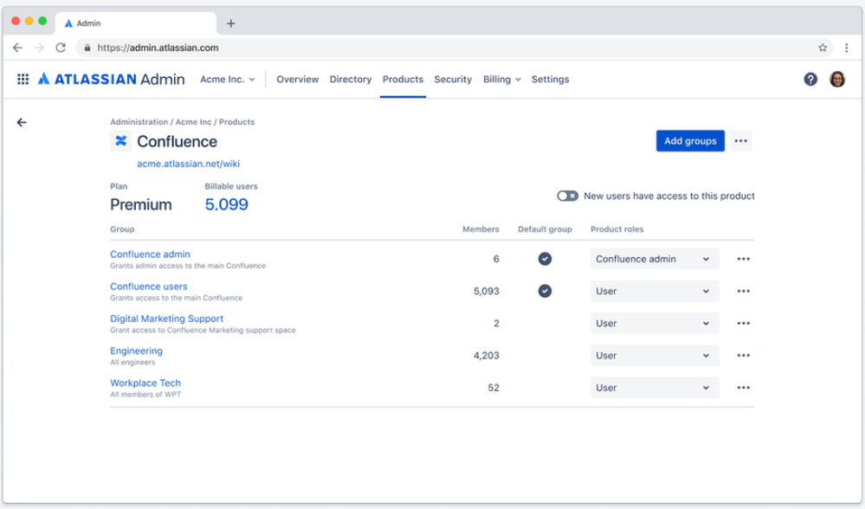Screen dimensions: 865x509
Task: Click the Default group column header
Action: pyautogui.click(x=545, y=229)
